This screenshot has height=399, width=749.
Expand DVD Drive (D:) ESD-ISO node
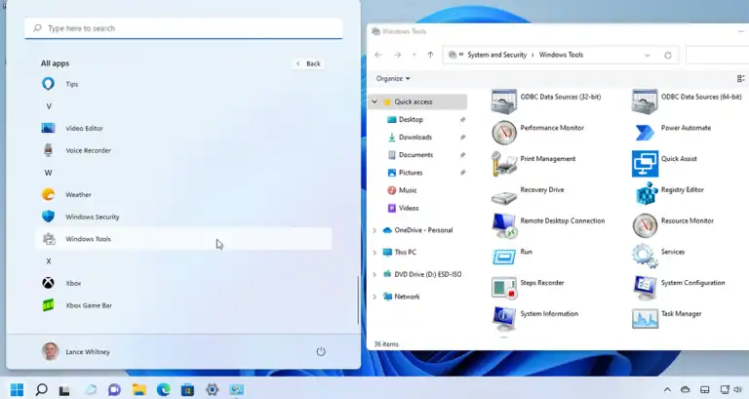374,274
